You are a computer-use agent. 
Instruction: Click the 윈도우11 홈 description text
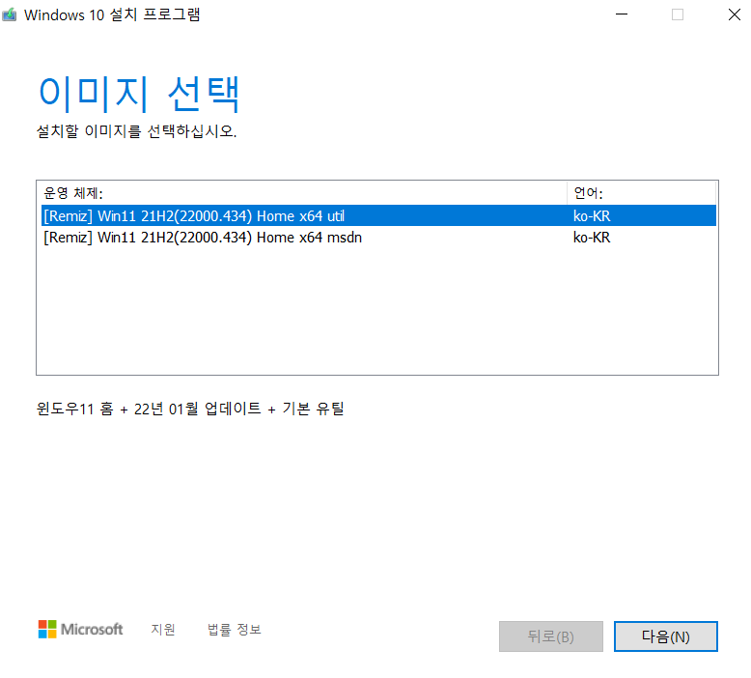190,409
